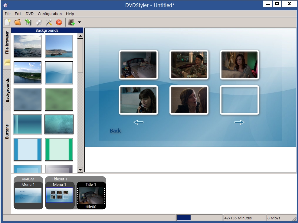Select the light green bordered background thumbnail

pos(59,149)
